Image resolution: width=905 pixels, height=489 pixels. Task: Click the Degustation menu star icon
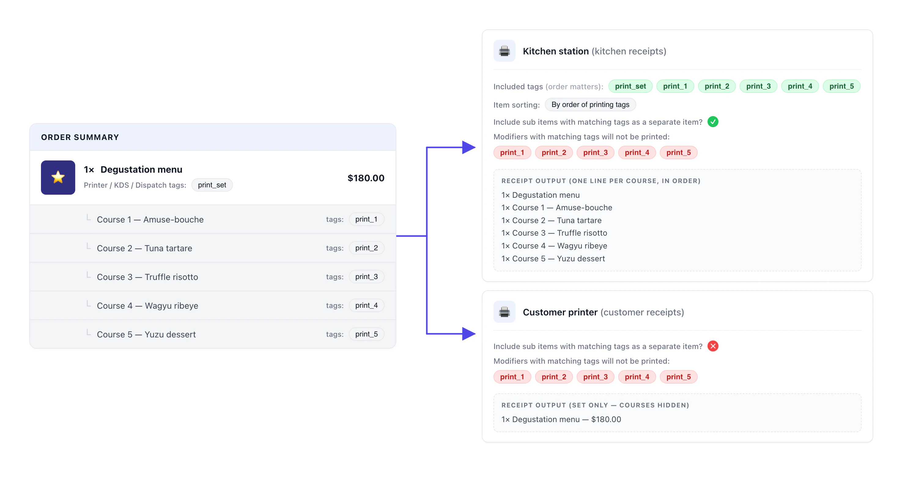point(58,177)
